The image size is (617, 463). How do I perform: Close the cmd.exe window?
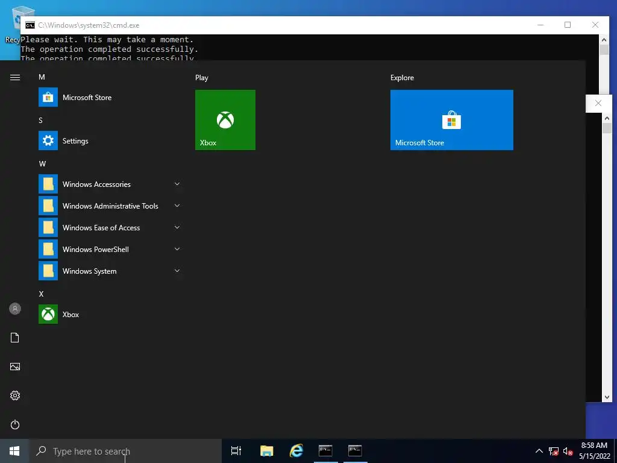[595, 25]
